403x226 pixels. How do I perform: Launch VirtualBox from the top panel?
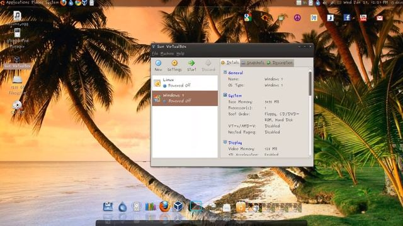(84, 3)
